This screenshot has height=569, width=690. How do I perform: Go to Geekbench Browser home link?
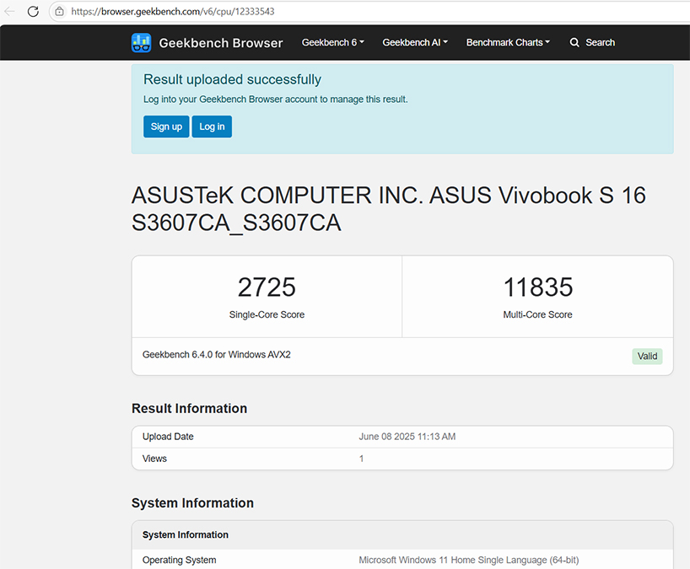point(221,43)
